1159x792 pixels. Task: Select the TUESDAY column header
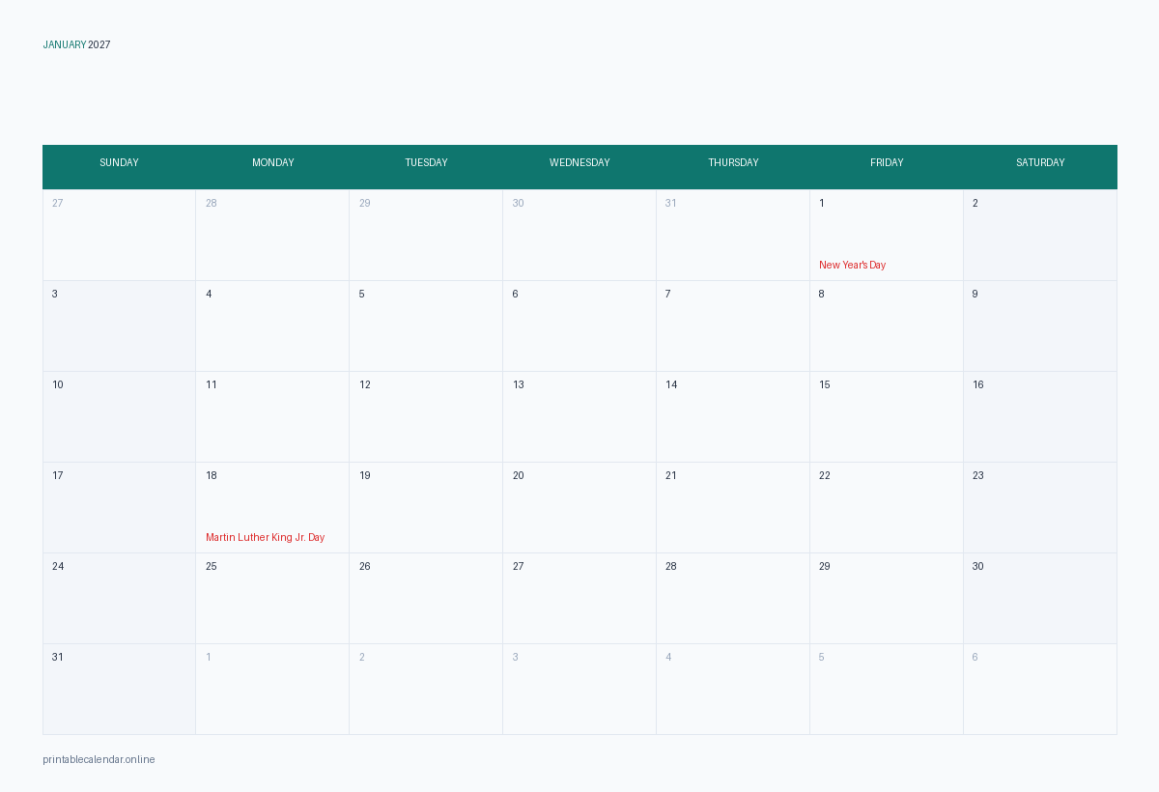point(427,163)
